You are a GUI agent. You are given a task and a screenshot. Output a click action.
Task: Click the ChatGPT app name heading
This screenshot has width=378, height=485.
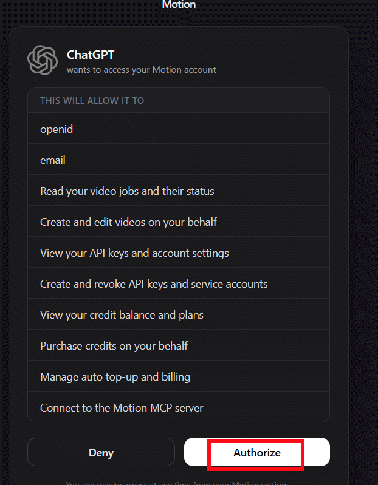click(x=91, y=55)
